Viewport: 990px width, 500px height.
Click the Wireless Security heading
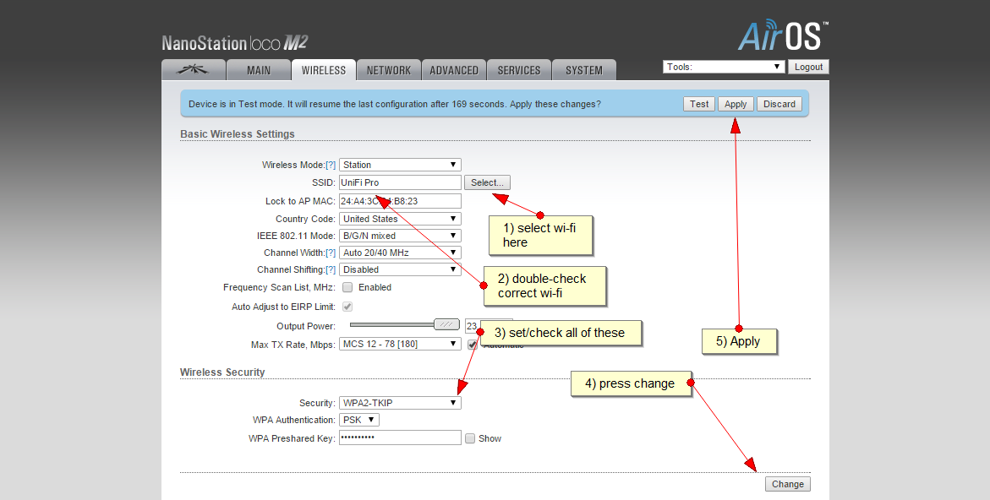(222, 372)
